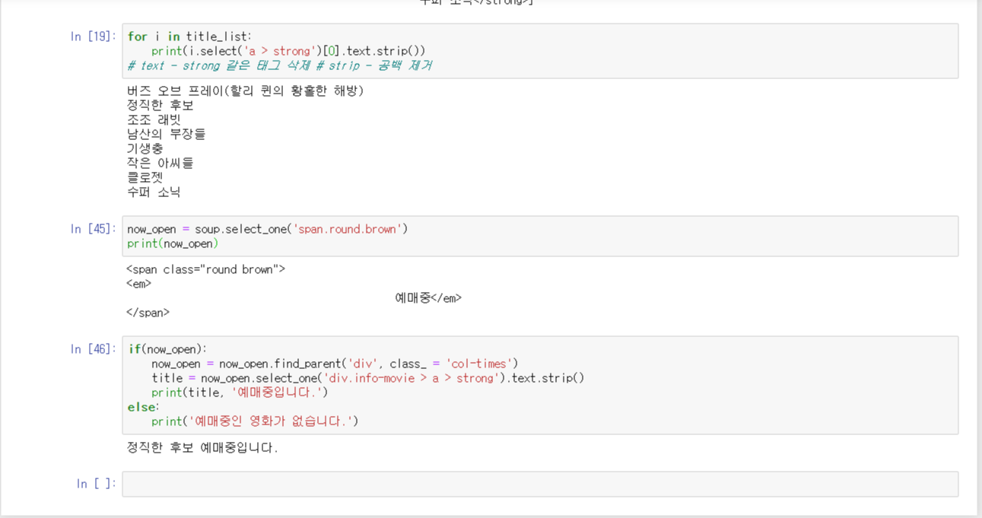Click output line '조조 래빗'
982x518 pixels.
click(154, 120)
